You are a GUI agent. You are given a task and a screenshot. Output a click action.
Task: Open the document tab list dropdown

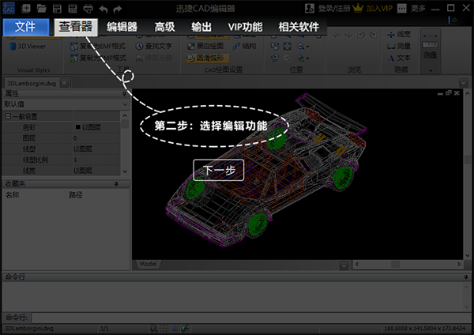tap(464, 82)
